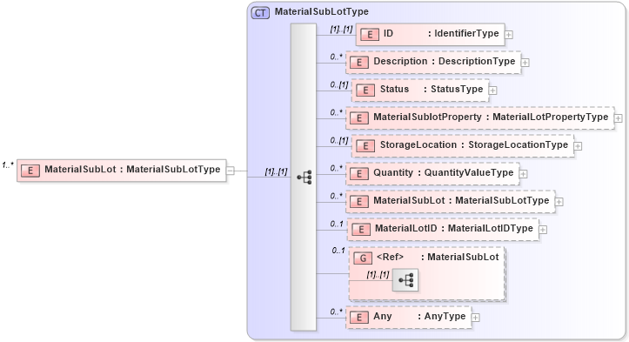Select the IdentifierType label
This screenshot has width=629, height=342.
pos(466,33)
